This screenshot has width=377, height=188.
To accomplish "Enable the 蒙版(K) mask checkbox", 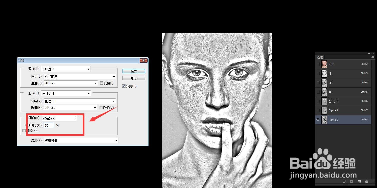I will tap(24, 131).
